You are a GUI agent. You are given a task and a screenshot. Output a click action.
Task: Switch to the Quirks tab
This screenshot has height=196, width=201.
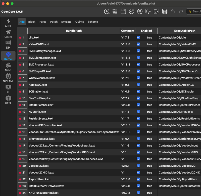(79, 22)
